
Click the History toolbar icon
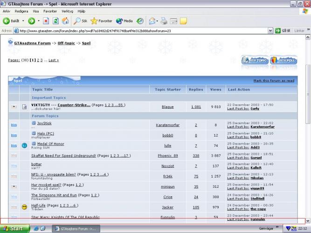[x=140, y=21]
